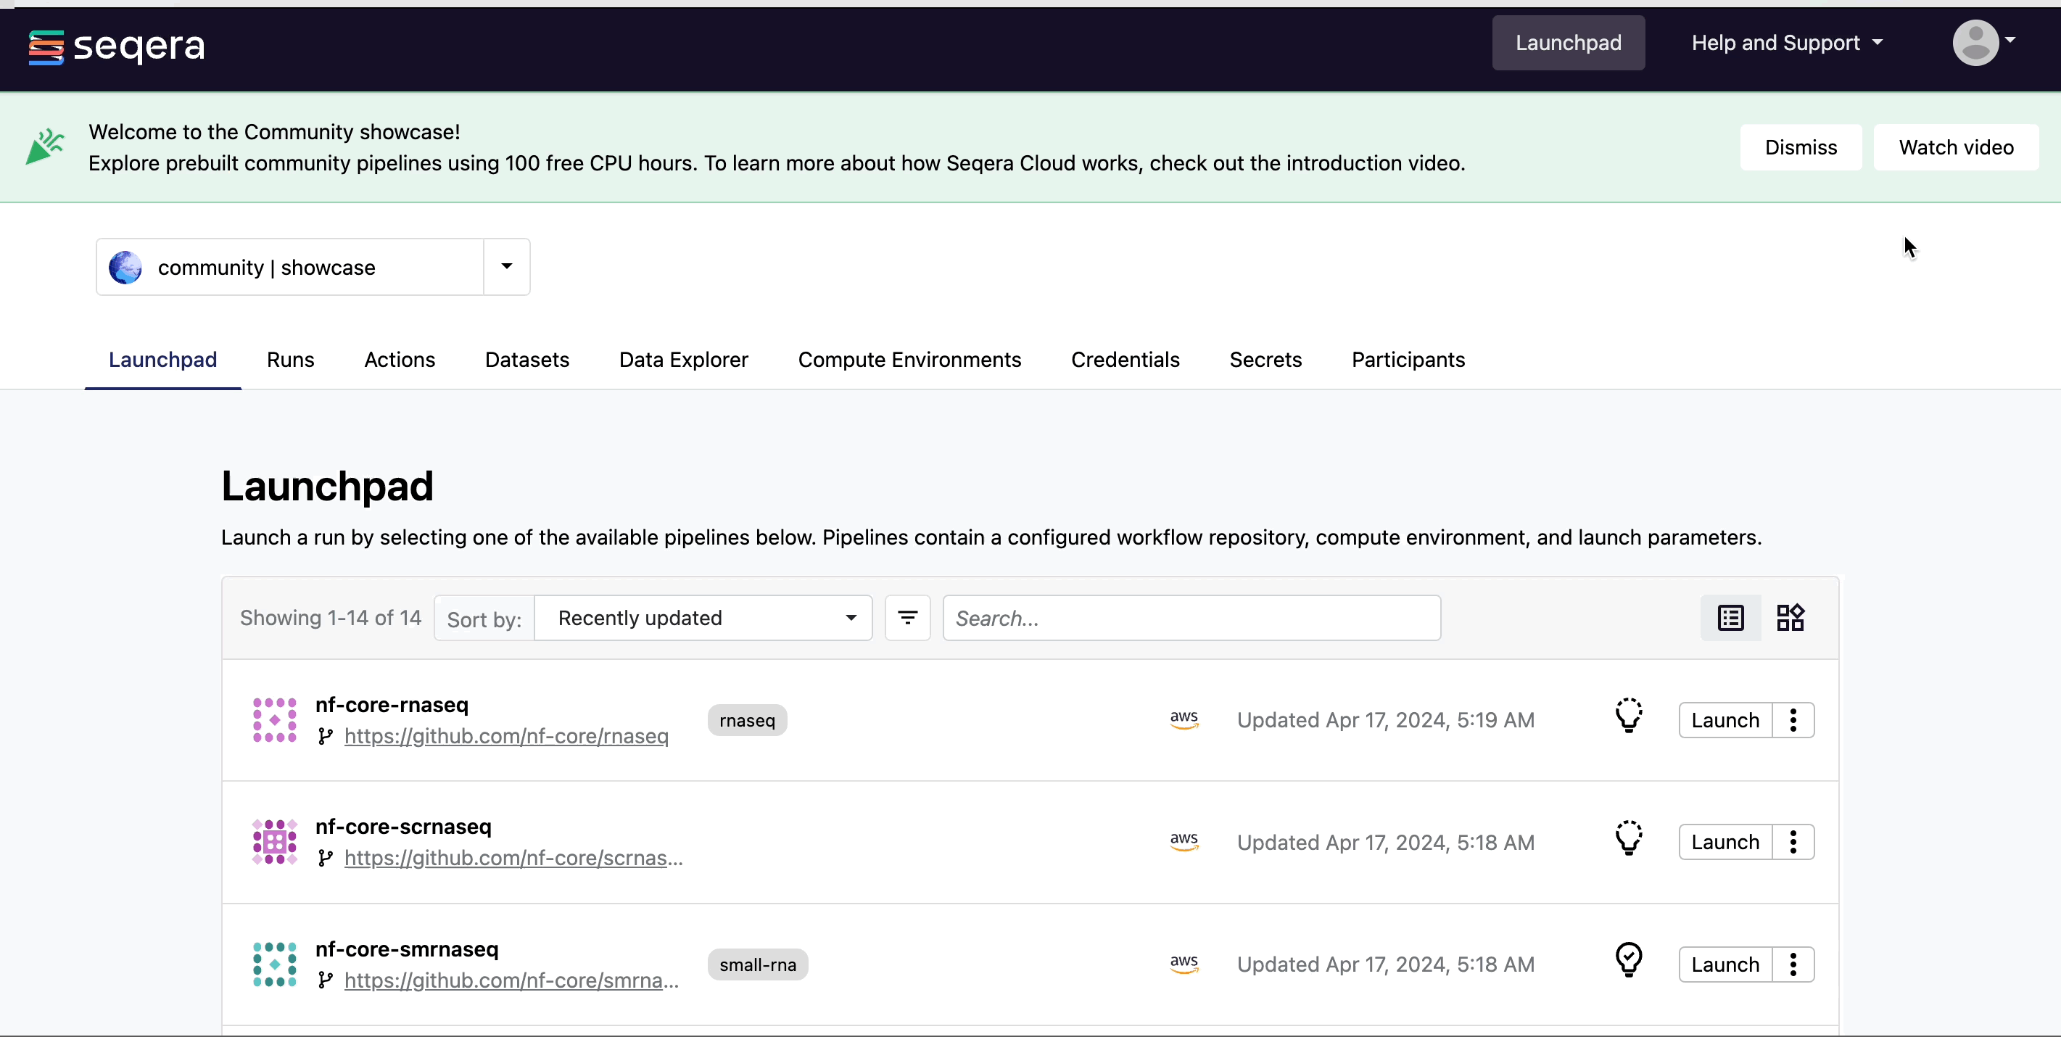This screenshot has width=2061, height=1037.
Task: Expand the community showcase workspace dropdown
Action: coord(506,266)
